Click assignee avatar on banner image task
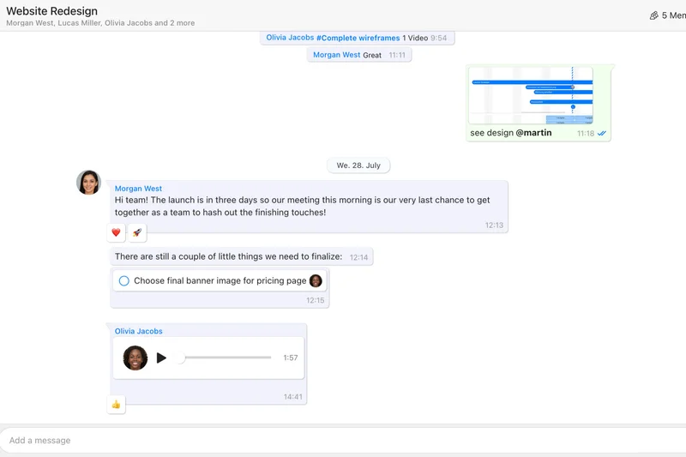 (x=316, y=281)
